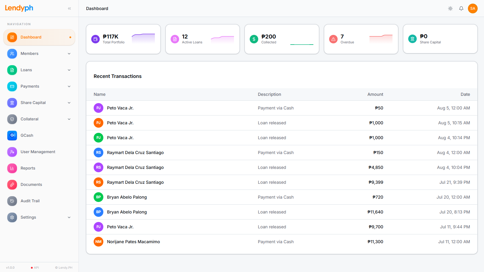Image resolution: width=484 pixels, height=272 pixels.
Task: Expand the Settings submenu chevron
Action: (x=69, y=217)
